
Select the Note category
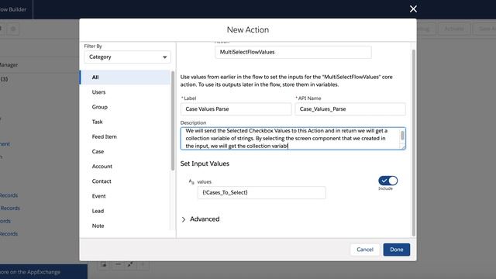click(125, 226)
